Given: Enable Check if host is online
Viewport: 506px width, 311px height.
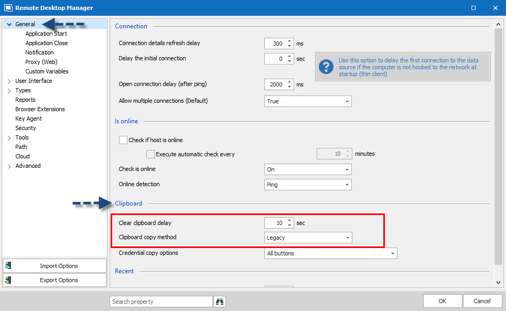Looking at the screenshot, I should click(x=123, y=140).
